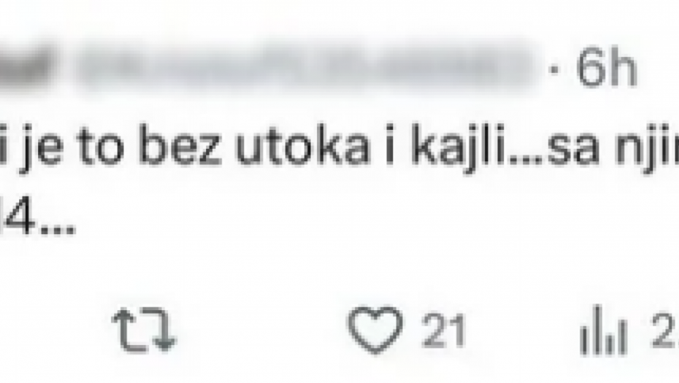Open the view analytics bar chart icon
The width and height of the screenshot is (679, 383).
603,330
